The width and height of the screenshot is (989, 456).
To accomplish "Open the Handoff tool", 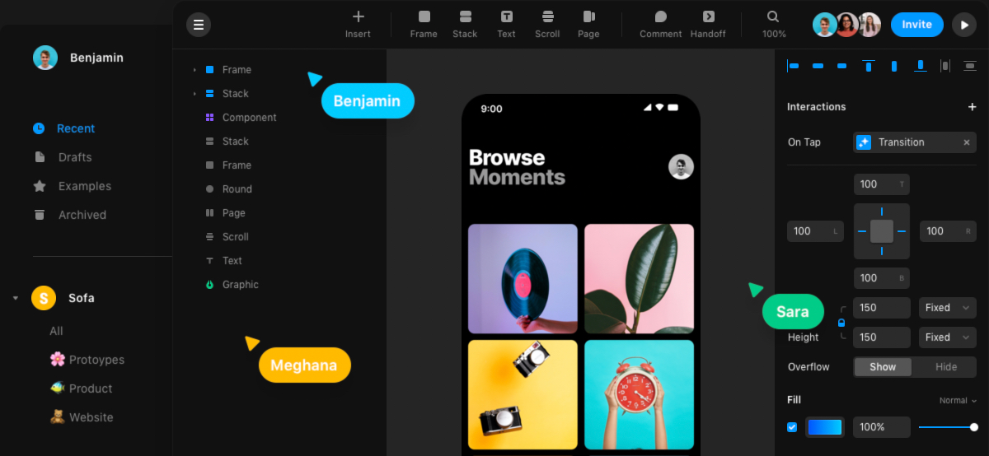I will point(708,24).
